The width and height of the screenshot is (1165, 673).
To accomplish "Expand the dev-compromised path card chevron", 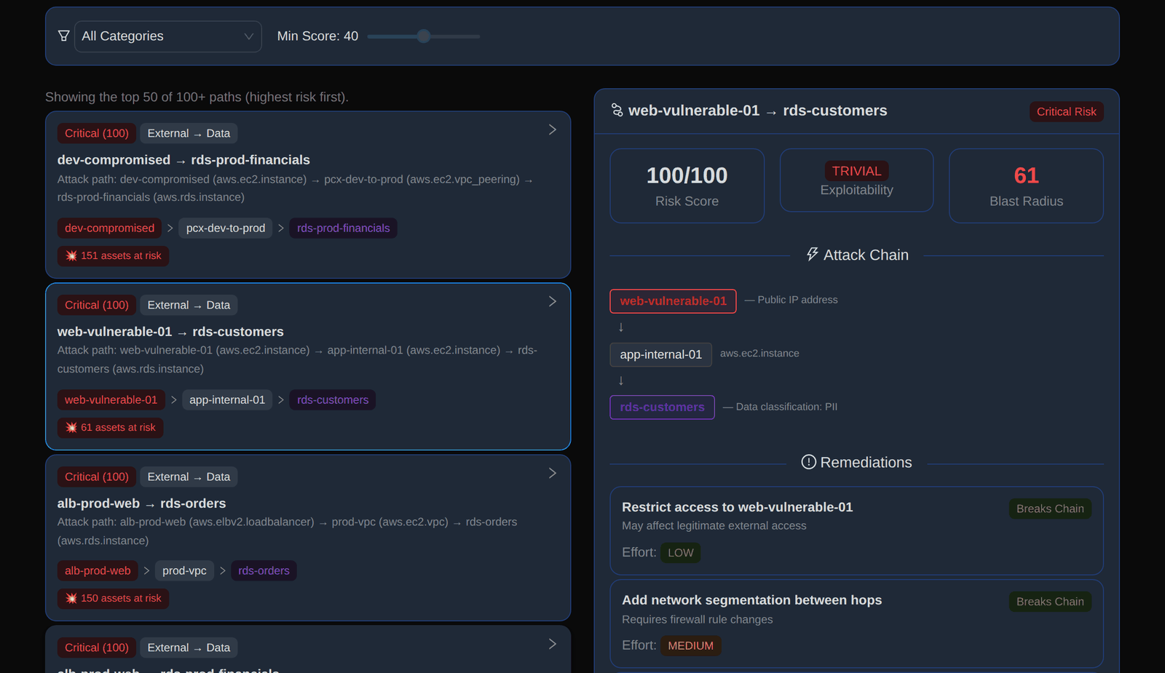I will coord(553,130).
